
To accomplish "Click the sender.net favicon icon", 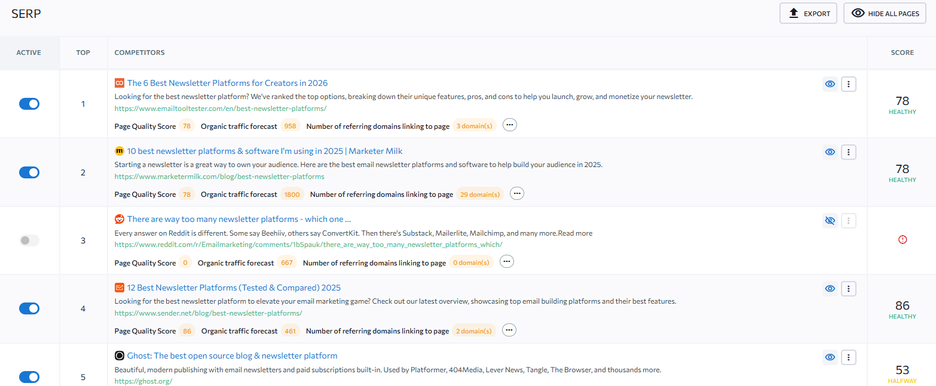I will tap(120, 288).
